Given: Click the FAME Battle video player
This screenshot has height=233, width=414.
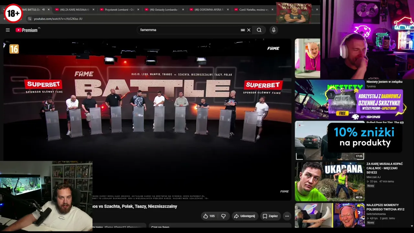Looking at the screenshot, I should (x=147, y=120).
